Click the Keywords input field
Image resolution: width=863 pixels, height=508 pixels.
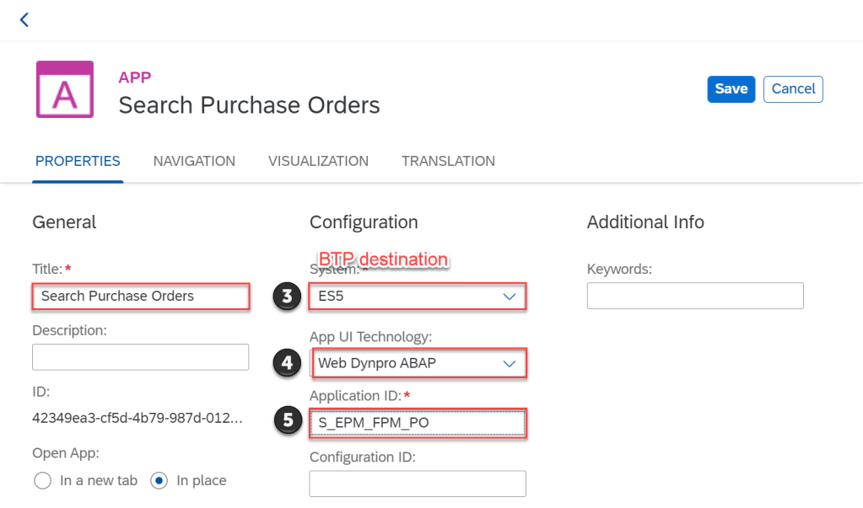[x=695, y=296]
